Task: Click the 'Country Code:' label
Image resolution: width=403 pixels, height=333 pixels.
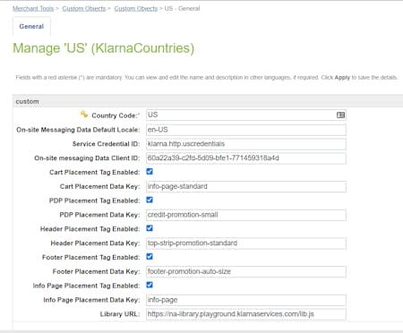Action: pyautogui.click(x=116, y=115)
